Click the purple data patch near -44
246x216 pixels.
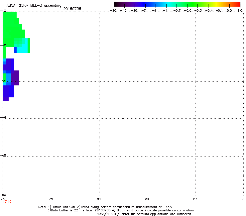tap(15, 78)
